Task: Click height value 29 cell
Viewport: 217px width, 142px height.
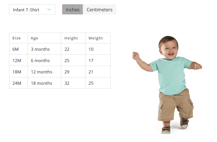Action: coord(67,72)
